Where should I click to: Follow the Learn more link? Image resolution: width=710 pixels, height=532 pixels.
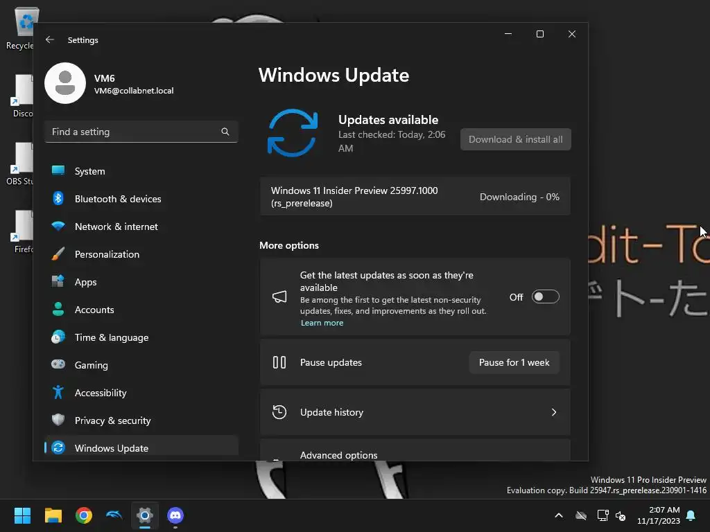coord(322,323)
